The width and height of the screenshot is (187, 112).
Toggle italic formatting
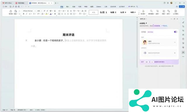[27, 14]
